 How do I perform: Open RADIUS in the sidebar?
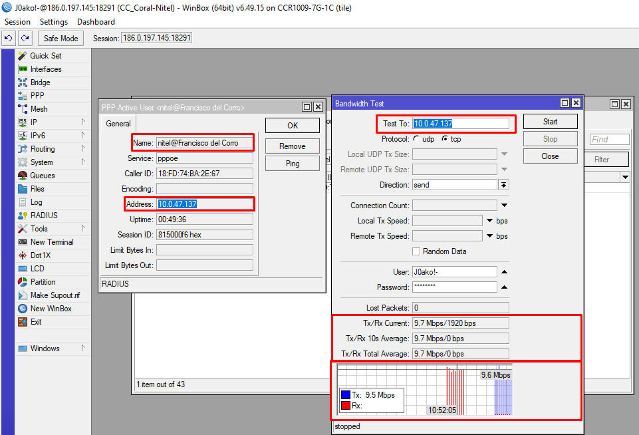(43, 216)
